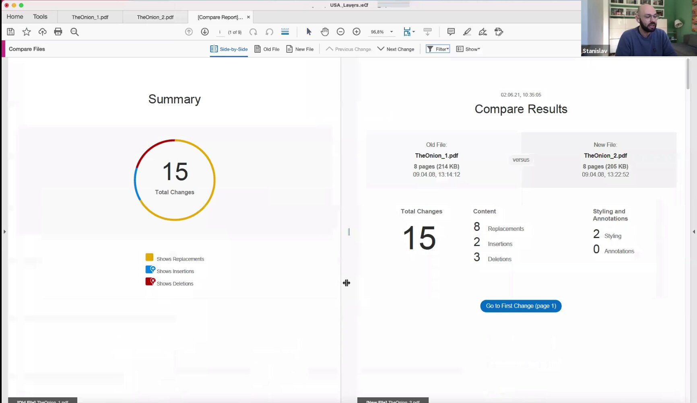Click the vertical scrollbar on the right
Viewport: 697px width, 403px height.
(x=688, y=74)
